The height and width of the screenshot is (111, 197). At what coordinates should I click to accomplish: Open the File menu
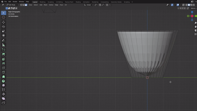tap(5, 2)
